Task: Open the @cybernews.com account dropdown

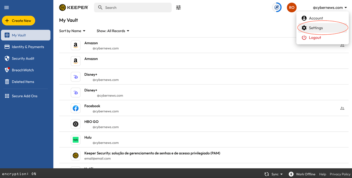Action: click(330, 8)
